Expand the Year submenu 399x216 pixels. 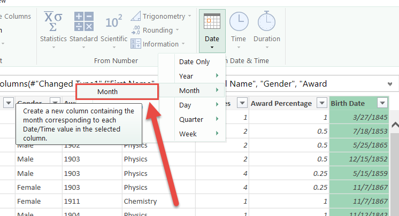(x=199, y=76)
